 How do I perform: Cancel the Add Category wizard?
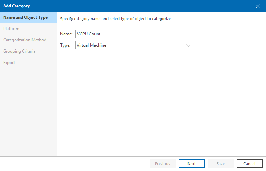250,164
